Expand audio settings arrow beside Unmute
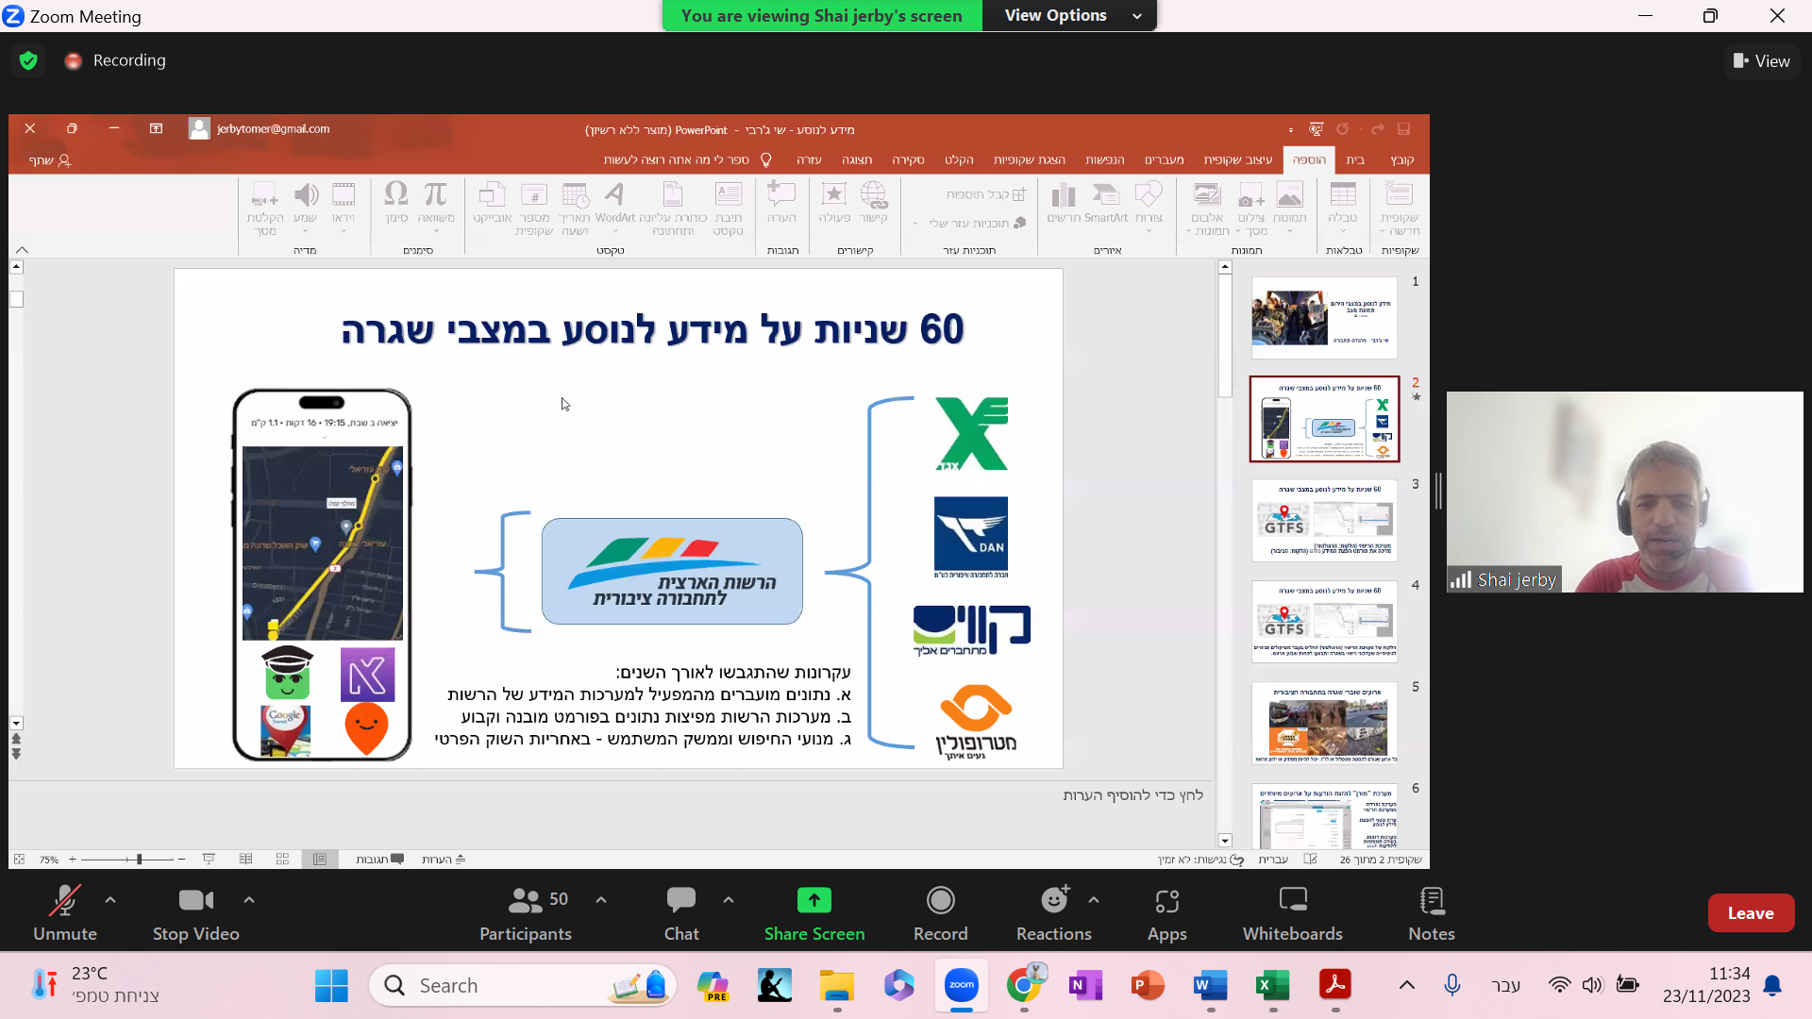1812x1019 pixels. point(110,900)
